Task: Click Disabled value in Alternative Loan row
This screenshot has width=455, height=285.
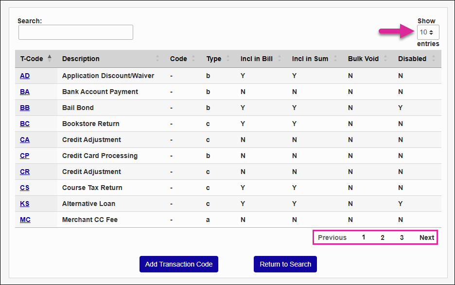Action: 401,204
